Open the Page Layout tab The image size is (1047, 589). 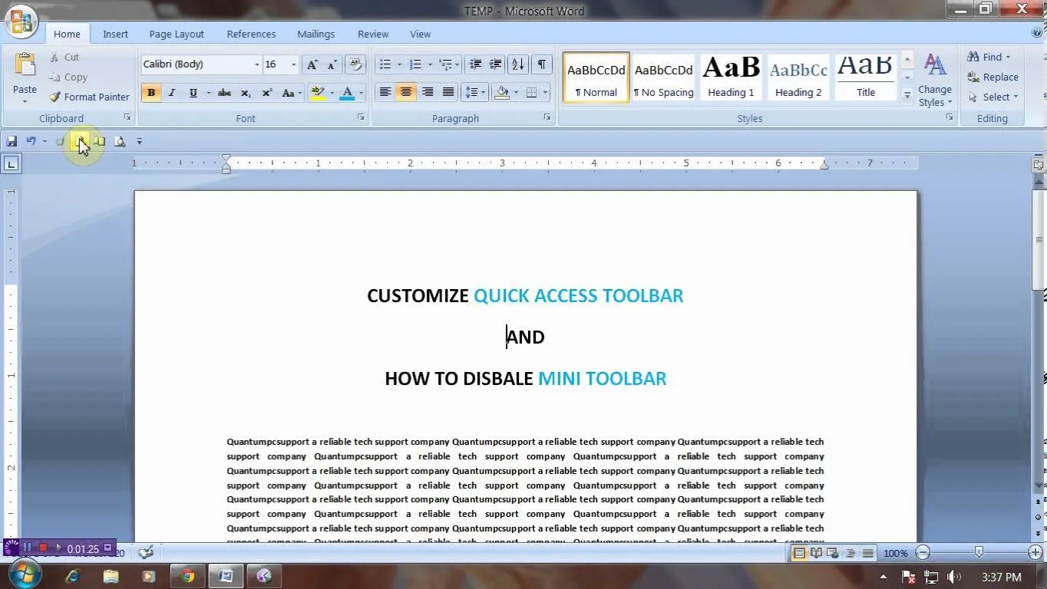177,34
